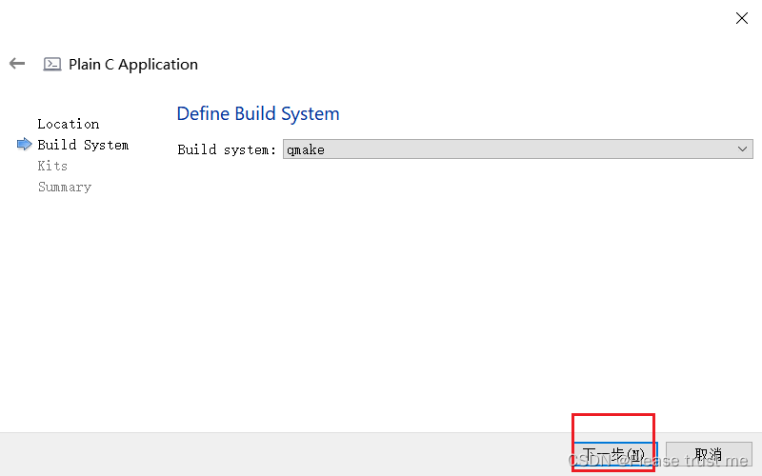Click the 下一步(N) next button

click(615, 455)
